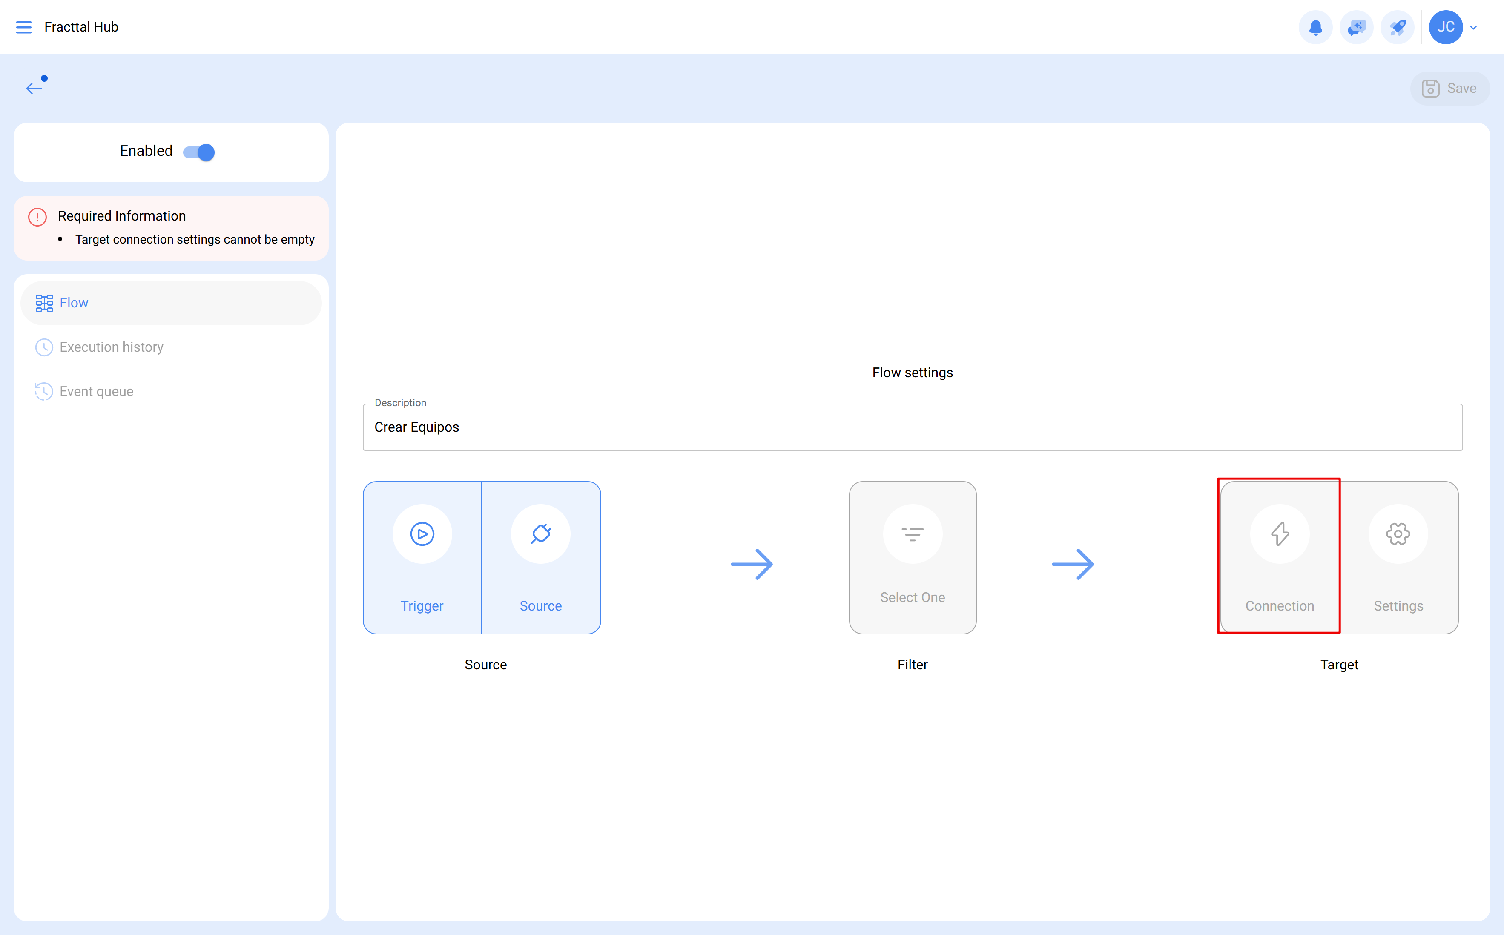Screen dimensions: 1504x935
Task: Open the notifications bell icon
Action: [1315, 26]
